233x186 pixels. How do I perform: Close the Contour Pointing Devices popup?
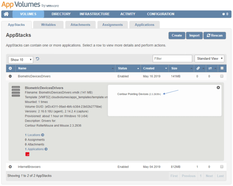click(x=218, y=88)
